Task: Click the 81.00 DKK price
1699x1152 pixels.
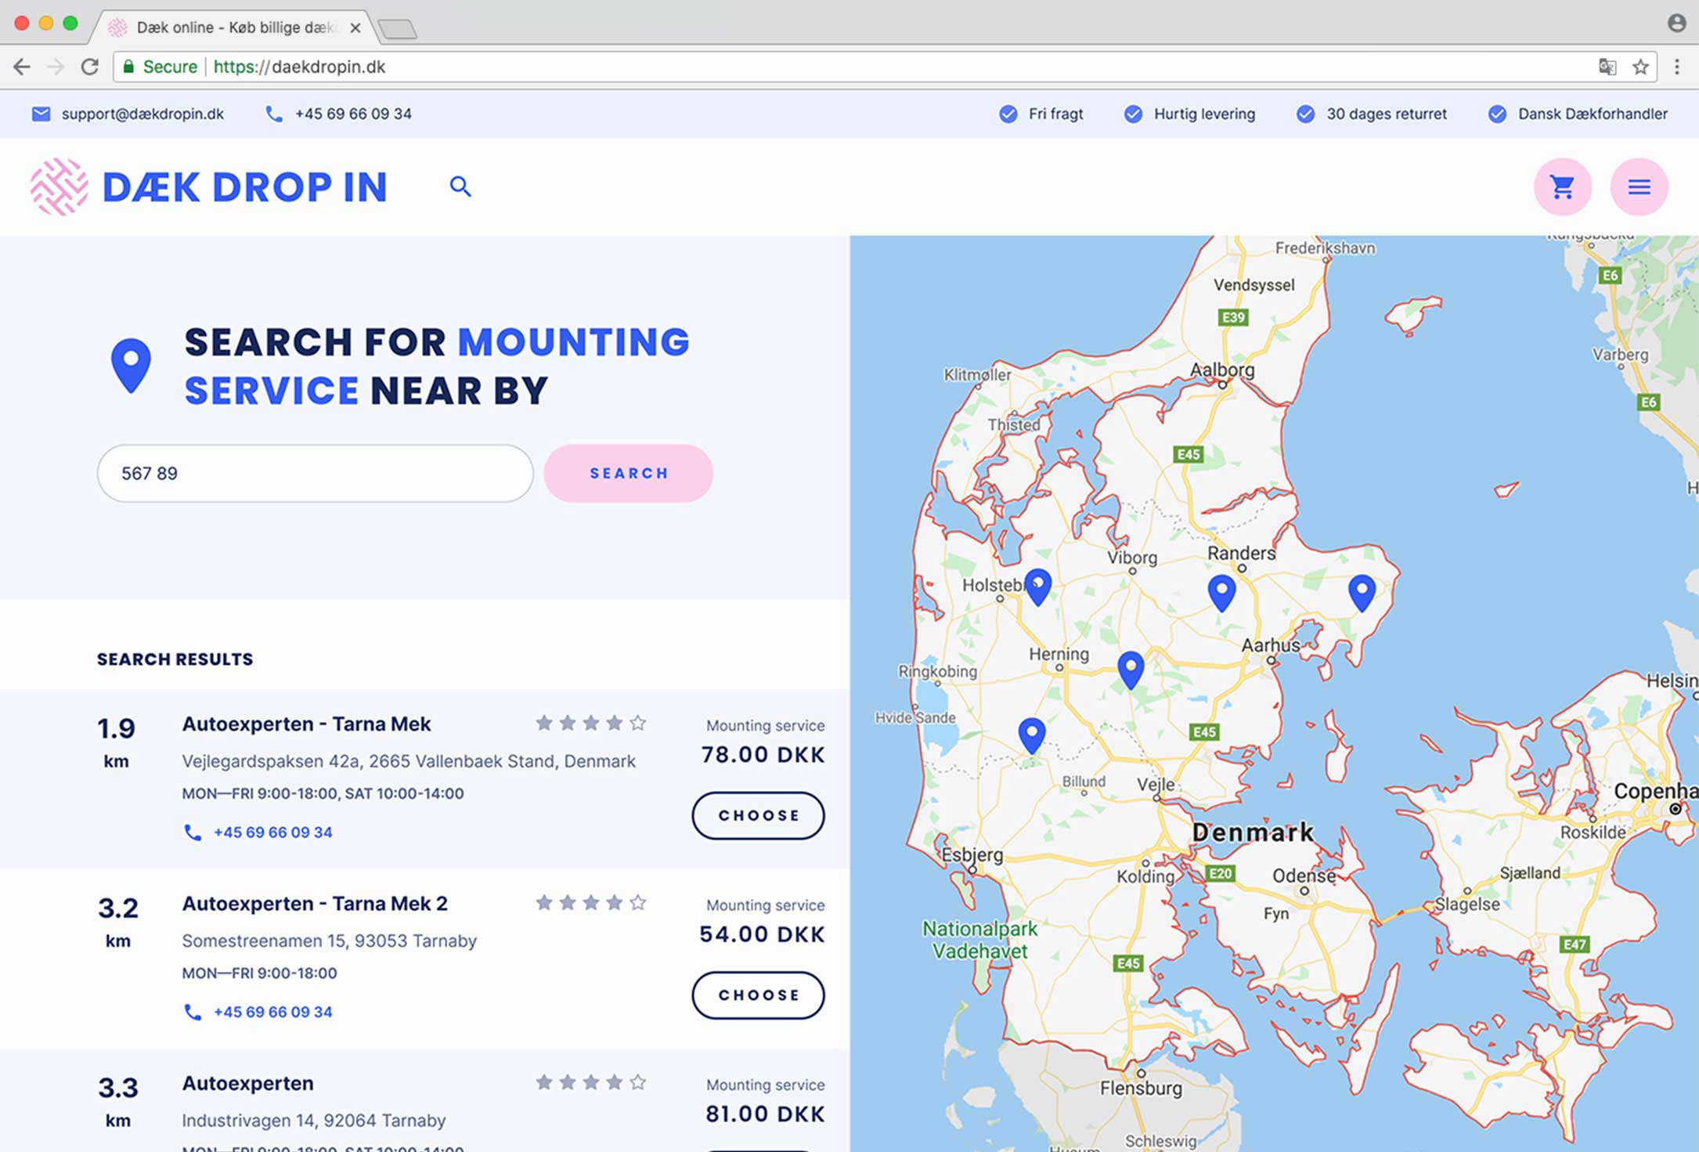Action: [x=765, y=1114]
